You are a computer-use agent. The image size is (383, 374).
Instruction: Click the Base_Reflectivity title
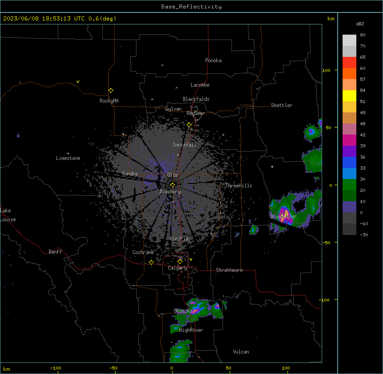coord(191,7)
